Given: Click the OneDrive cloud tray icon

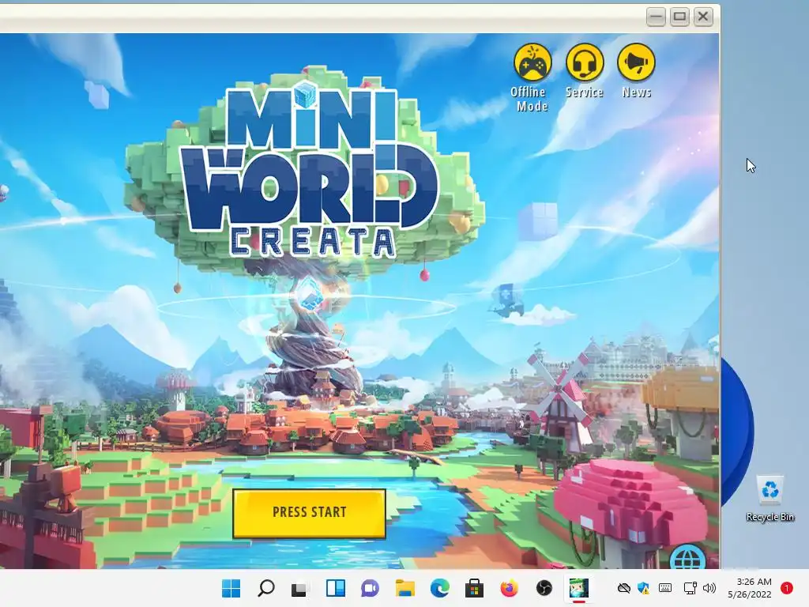Looking at the screenshot, I should (624, 588).
